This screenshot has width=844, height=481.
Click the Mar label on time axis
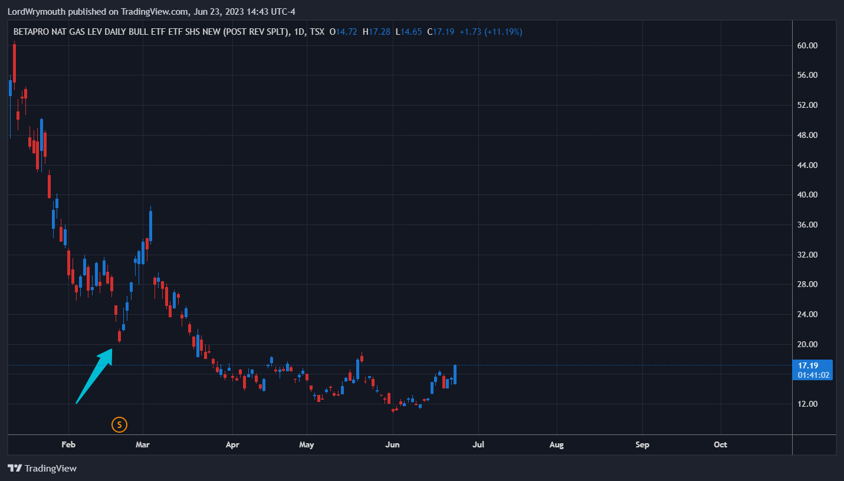(x=143, y=444)
